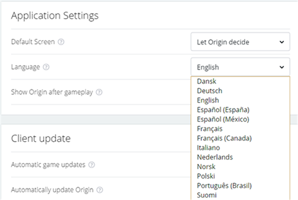
Task: Open the Default Screen dropdown
Action: (x=240, y=42)
